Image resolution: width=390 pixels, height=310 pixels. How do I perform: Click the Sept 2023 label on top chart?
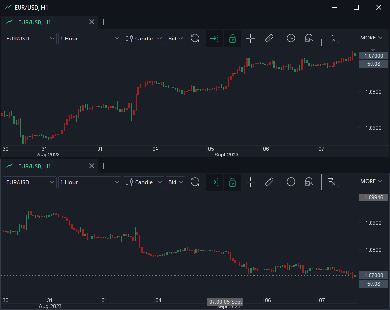[x=227, y=155]
